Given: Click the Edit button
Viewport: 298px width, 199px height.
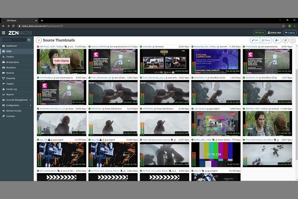Looking at the screenshot, I should pyautogui.click(x=255, y=40).
